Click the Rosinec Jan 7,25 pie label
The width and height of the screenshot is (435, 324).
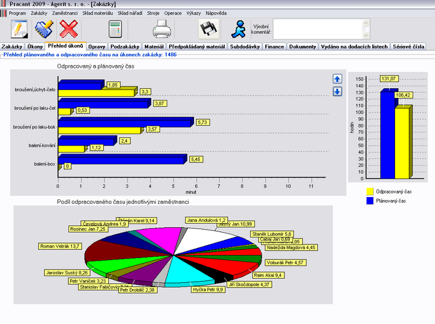point(88,228)
